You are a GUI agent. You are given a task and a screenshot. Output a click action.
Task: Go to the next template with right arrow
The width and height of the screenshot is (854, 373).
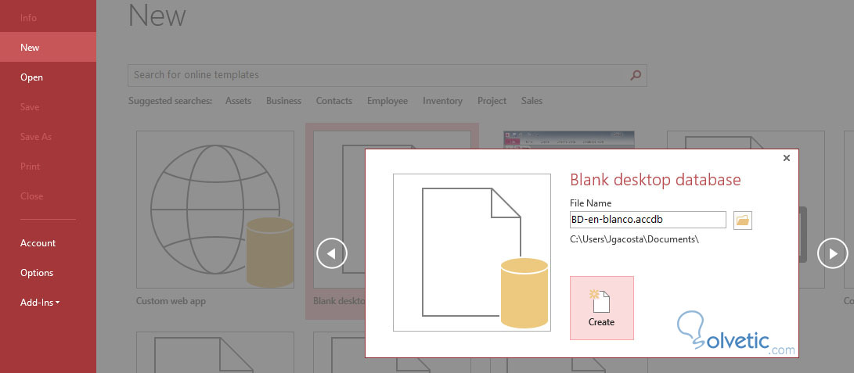click(x=833, y=253)
